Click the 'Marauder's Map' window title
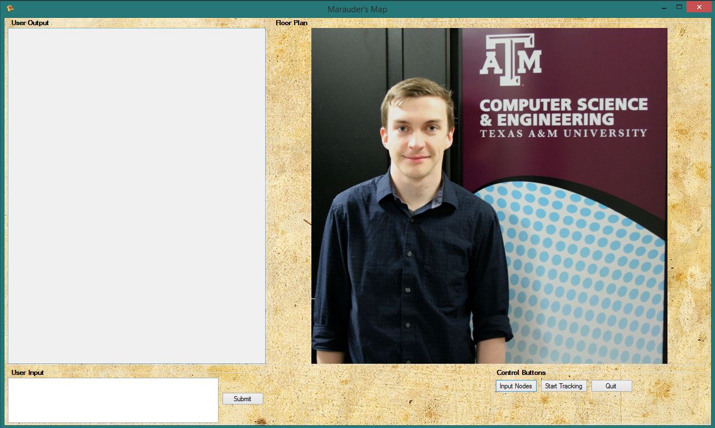 click(357, 9)
